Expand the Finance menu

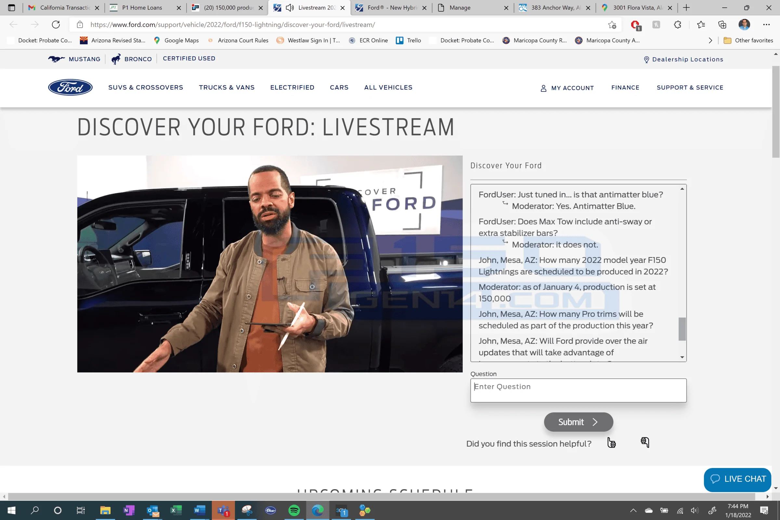(625, 87)
